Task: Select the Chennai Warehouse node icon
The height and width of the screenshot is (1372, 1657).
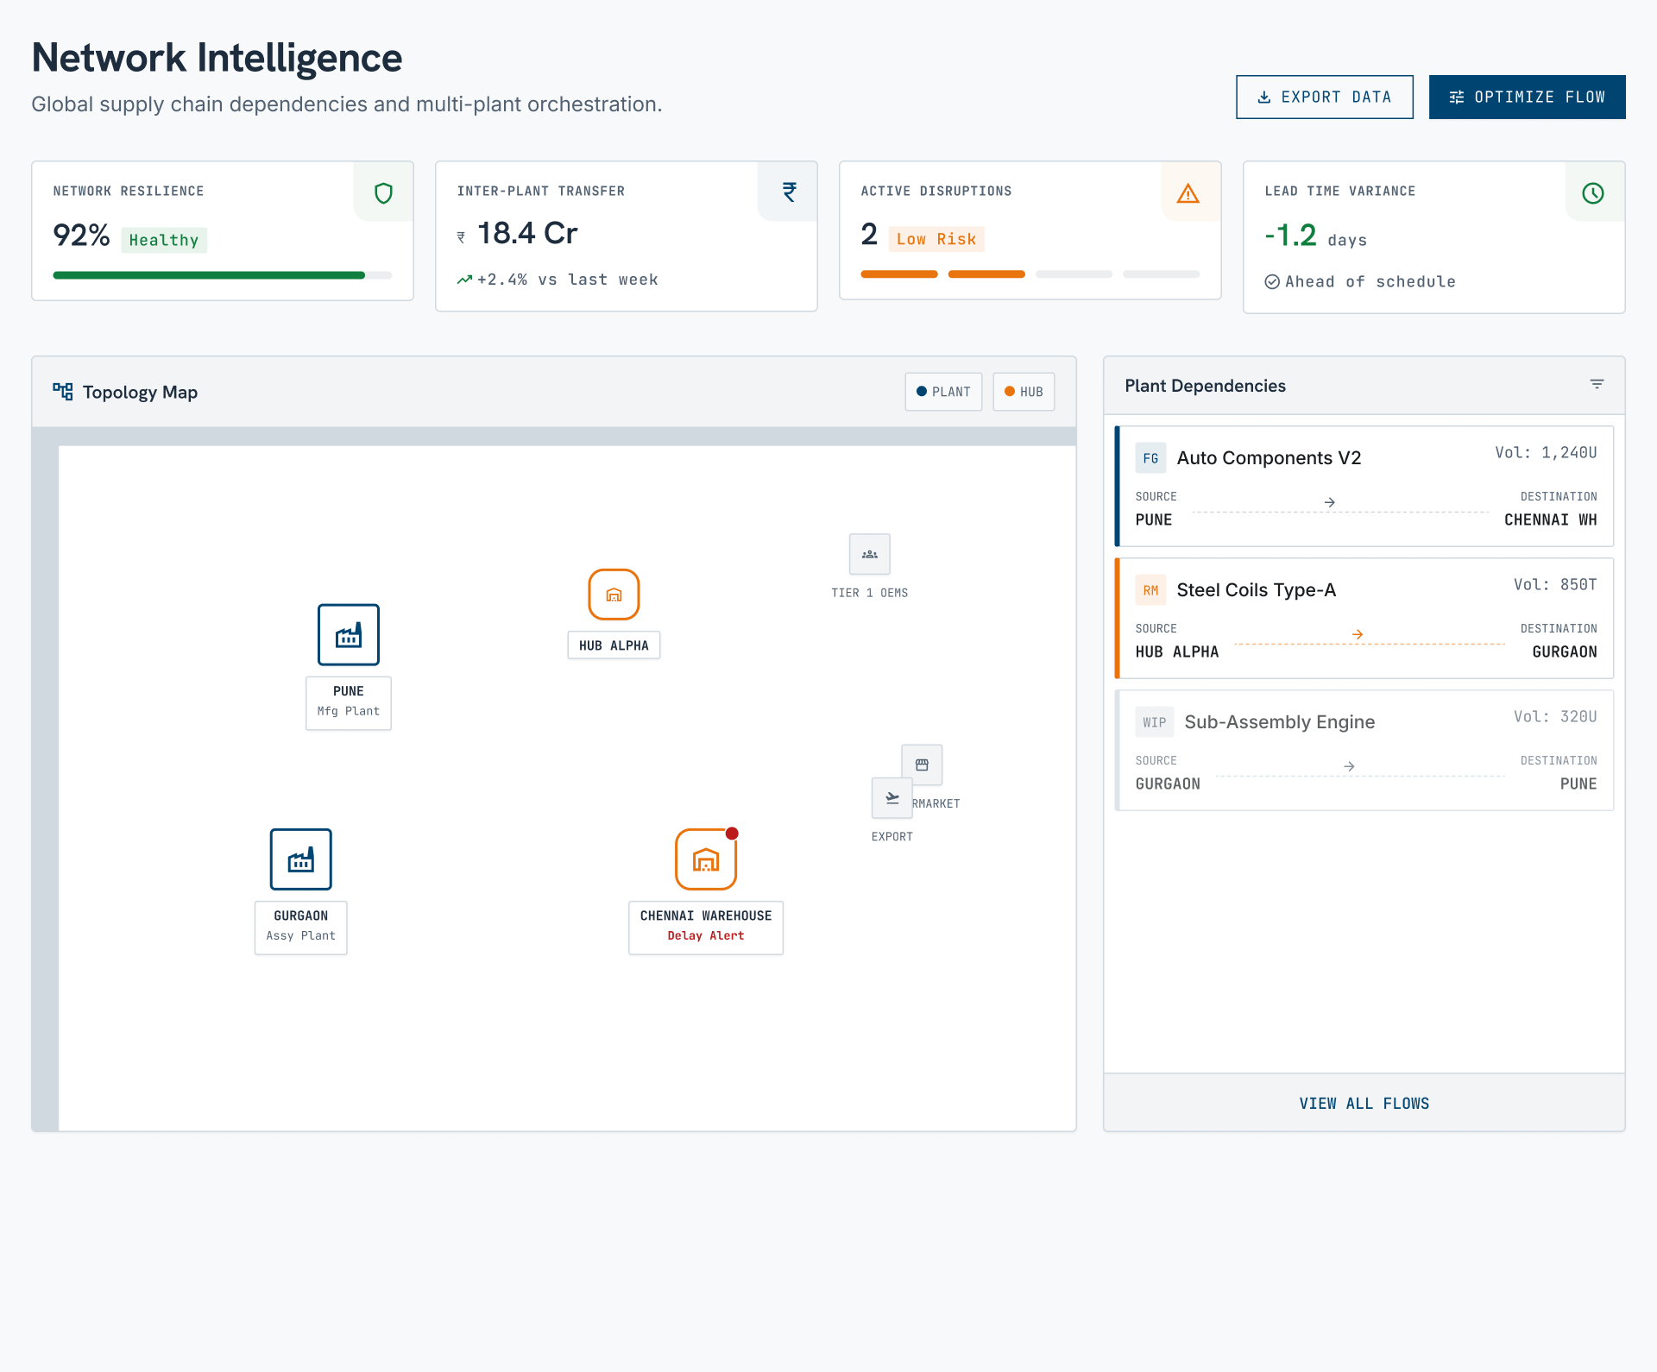Action: (x=706, y=859)
